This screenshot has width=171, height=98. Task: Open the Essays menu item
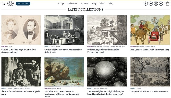[61, 3]
